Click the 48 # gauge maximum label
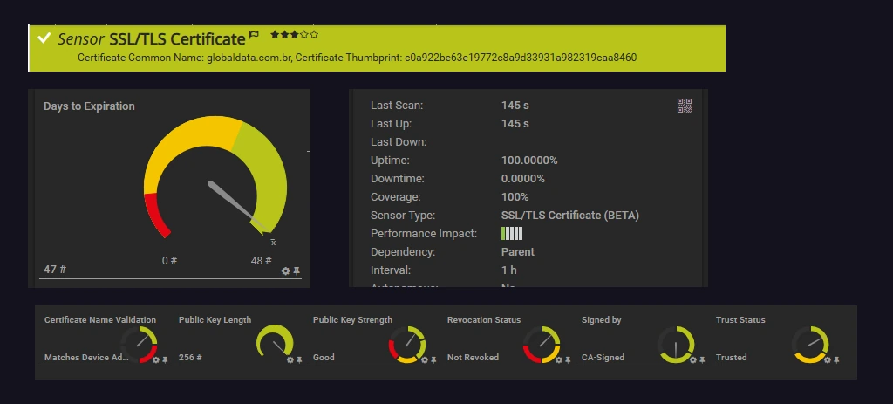Viewport: 893px width, 404px height. pyautogui.click(x=261, y=260)
